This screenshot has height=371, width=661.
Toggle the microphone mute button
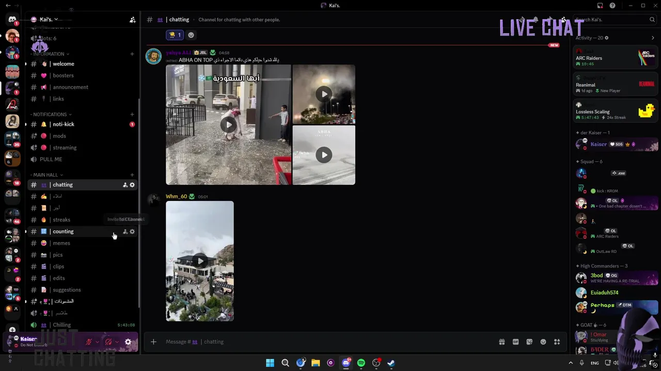coord(89,342)
